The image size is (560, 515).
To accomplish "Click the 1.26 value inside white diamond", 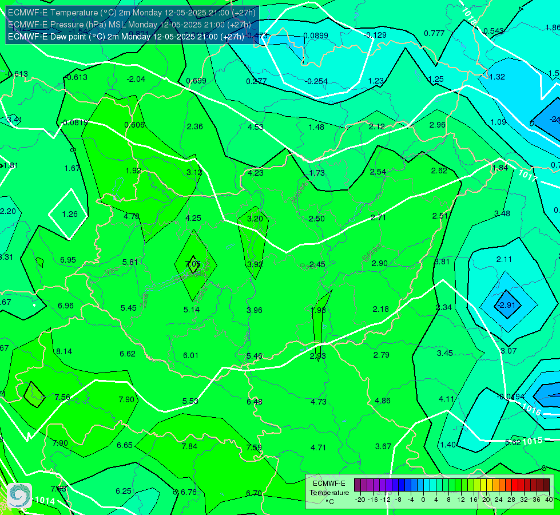I will click(70, 214).
